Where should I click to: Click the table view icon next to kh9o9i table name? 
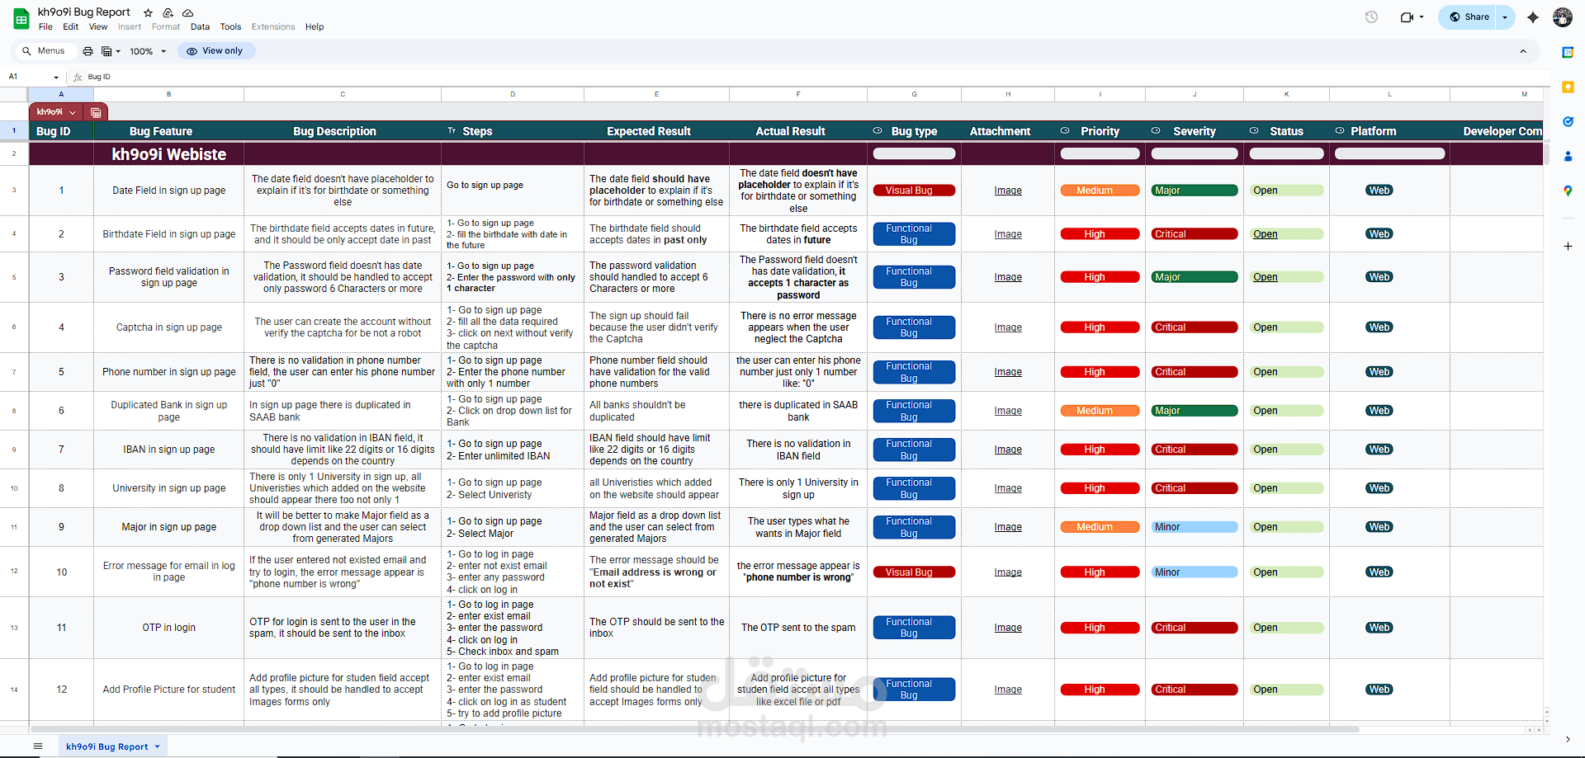[96, 112]
